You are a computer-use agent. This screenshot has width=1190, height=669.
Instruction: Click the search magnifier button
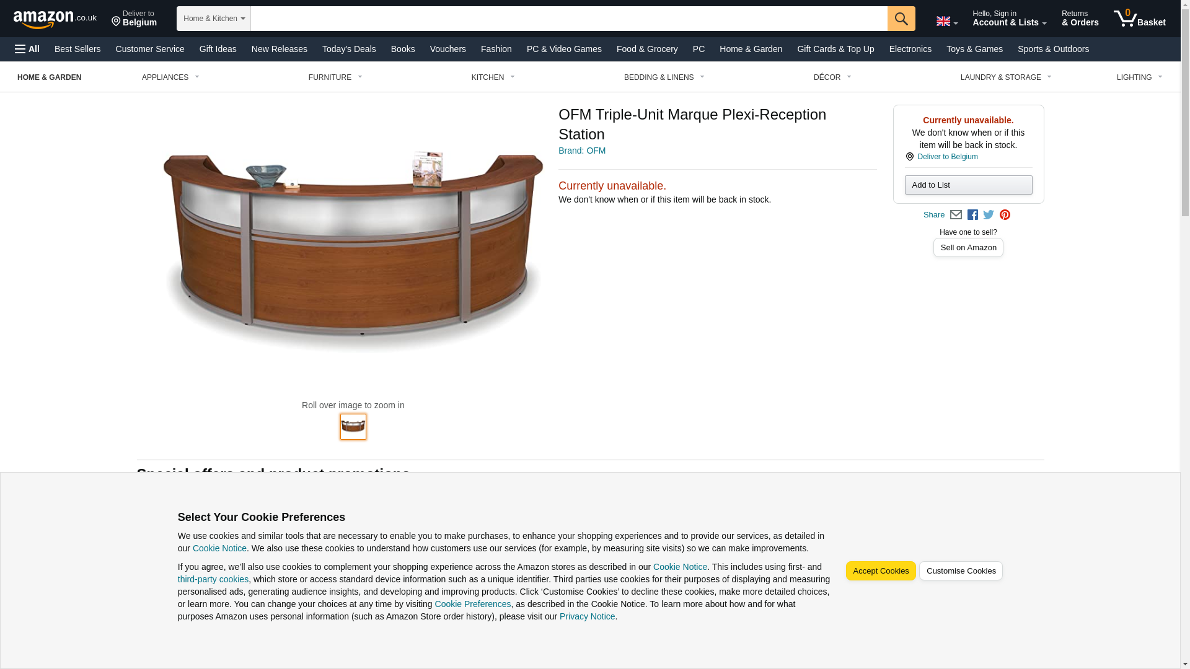click(x=901, y=19)
